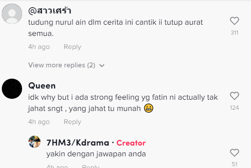Like the 7HM3/Kdrama creator reply
Image resolution: width=251 pixels, height=168 pixels.
point(234,153)
